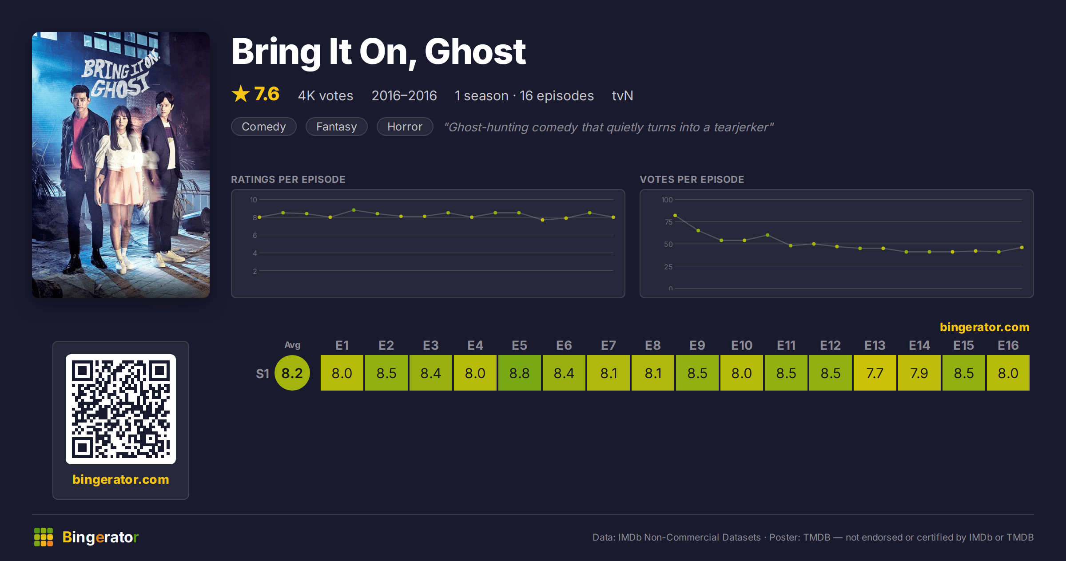The height and width of the screenshot is (561, 1066).
Task: Click the E13 rating cell 7.7
Action: pos(875,373)
